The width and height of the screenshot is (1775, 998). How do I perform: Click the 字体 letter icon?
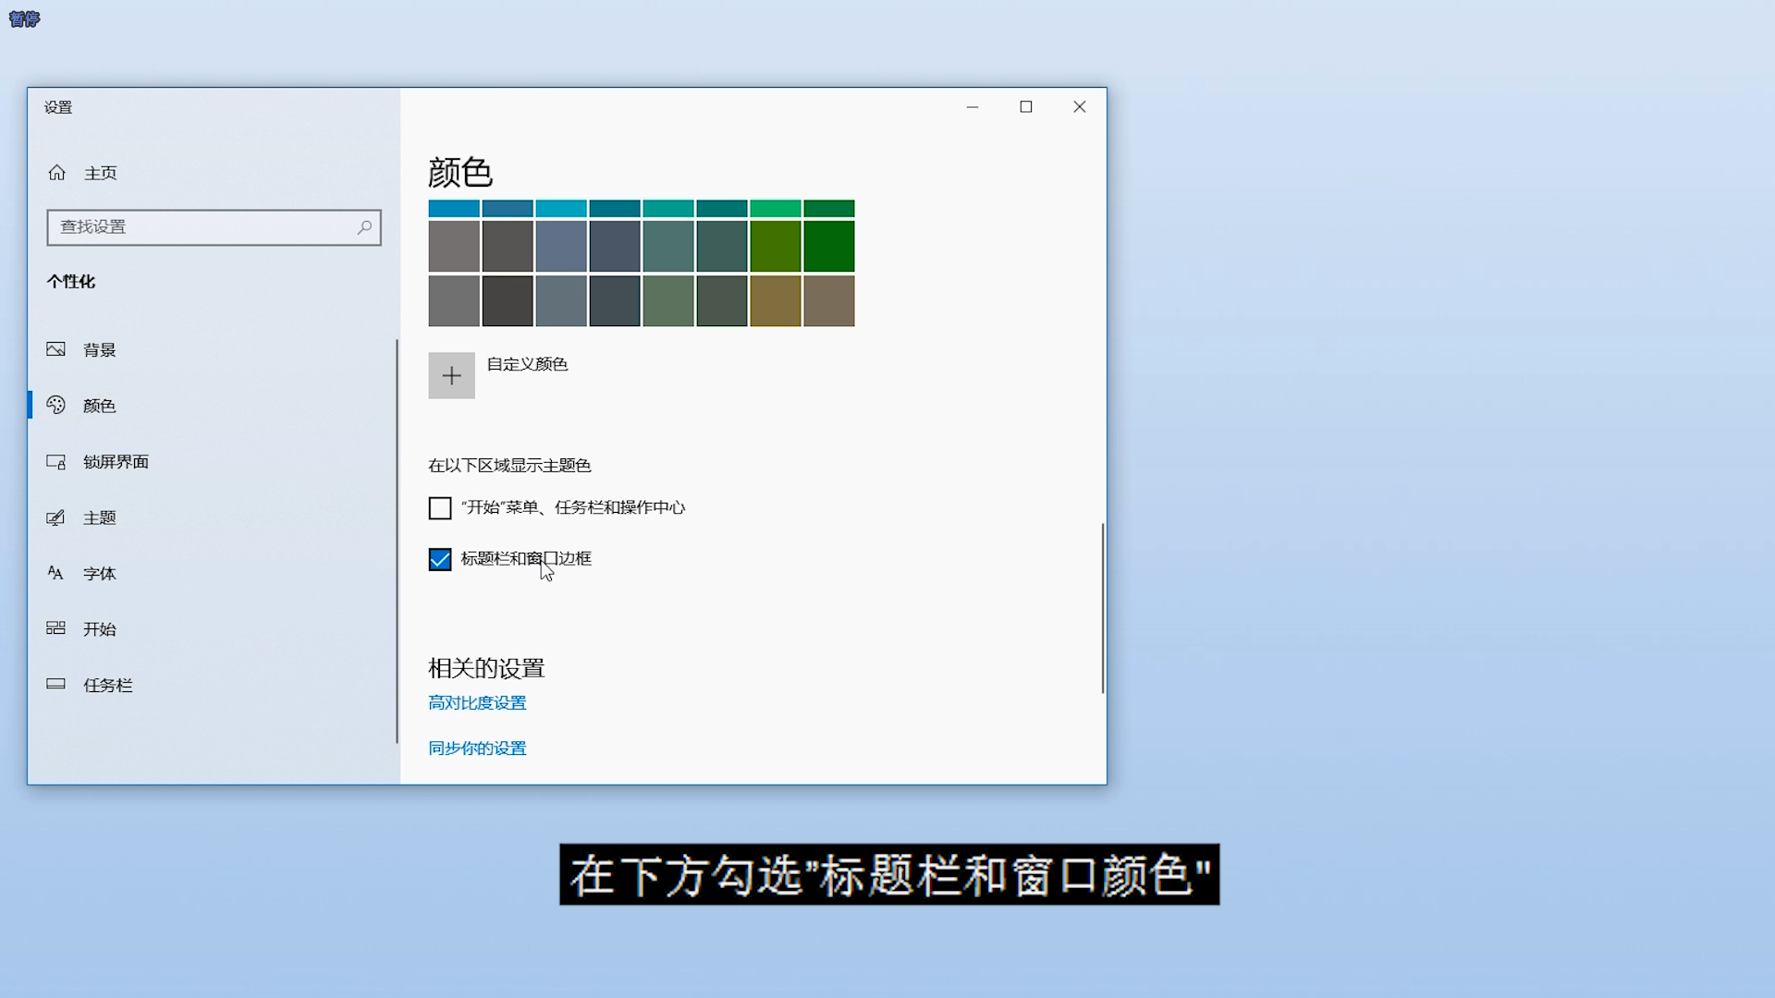coord(56,573)
